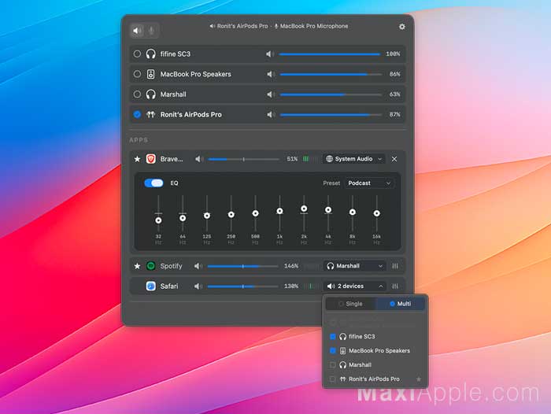This screenshot has width=551, height=414.
Task: Open the settings gear
Action: pos(401,27)
